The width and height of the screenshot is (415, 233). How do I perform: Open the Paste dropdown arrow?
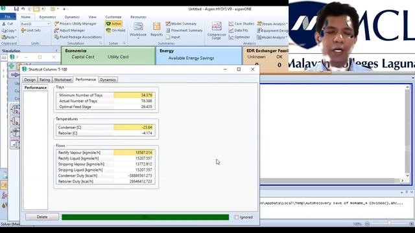[x=16, y=38]
